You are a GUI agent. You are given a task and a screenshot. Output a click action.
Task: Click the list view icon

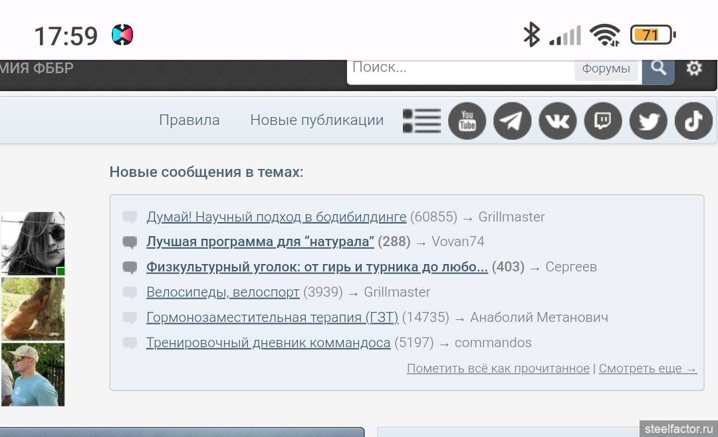tap(421, 121)
